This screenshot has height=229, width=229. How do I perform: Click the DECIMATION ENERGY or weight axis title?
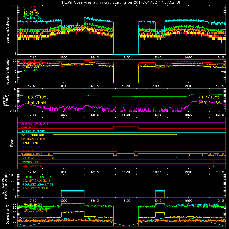(4, 186)
